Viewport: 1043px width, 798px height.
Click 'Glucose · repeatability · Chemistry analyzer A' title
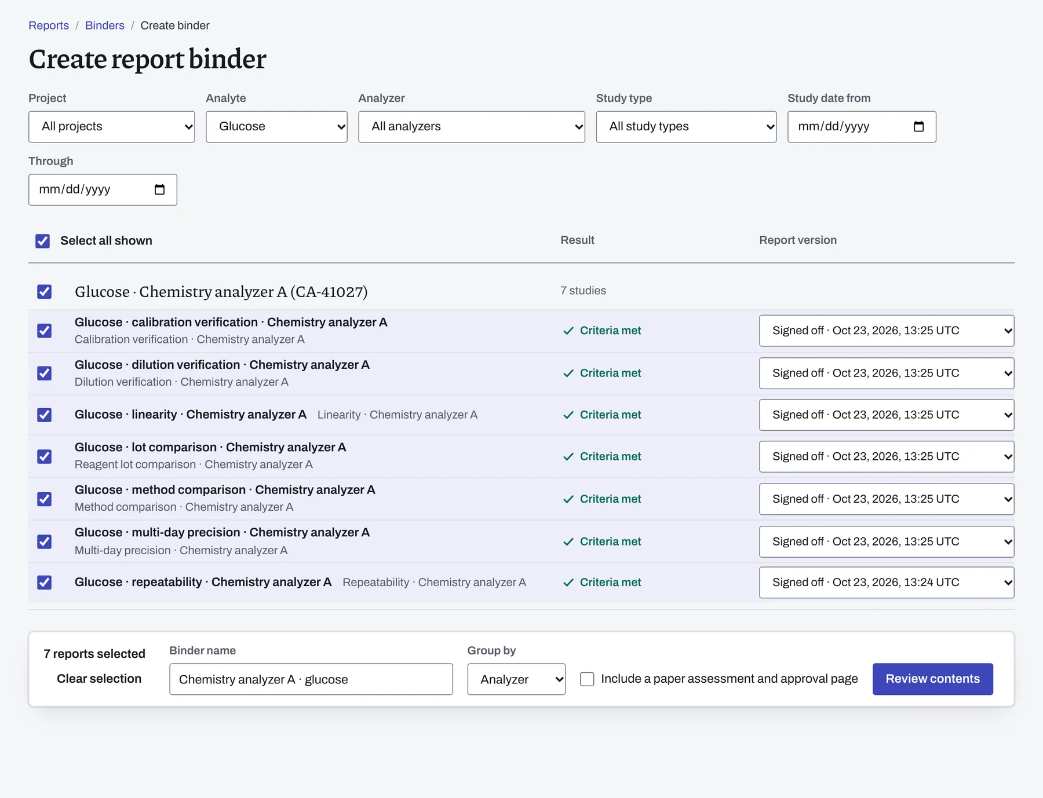click(x=203, y=582)
